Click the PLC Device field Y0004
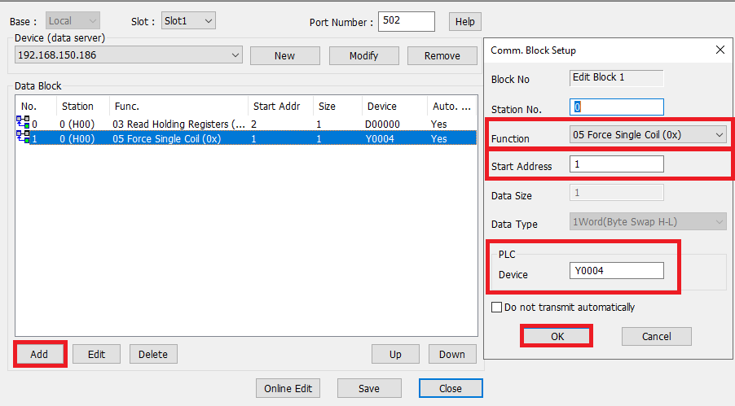 pyautogui.click(x=616, y=271)
